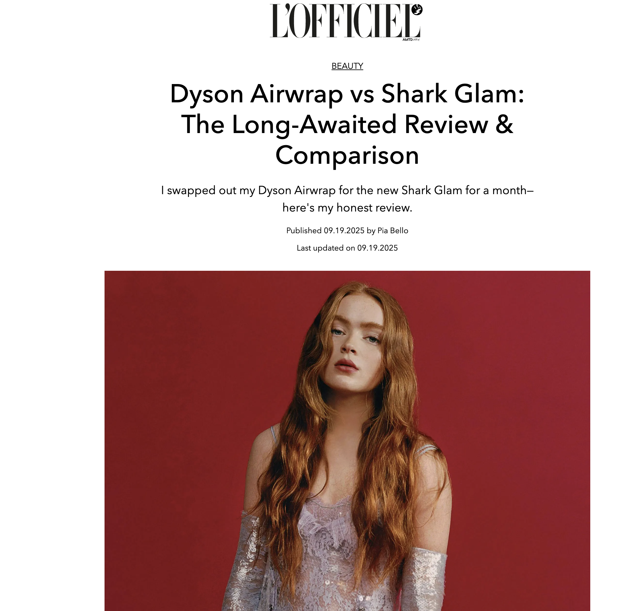Open the hero photo of the red-haired model
The width and height of the screenshot is (634, 611).
click(347, 440)
